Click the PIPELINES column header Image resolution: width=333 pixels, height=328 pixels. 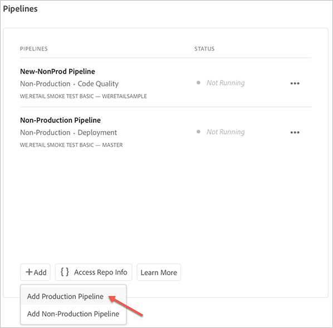(x=34, y=49)
